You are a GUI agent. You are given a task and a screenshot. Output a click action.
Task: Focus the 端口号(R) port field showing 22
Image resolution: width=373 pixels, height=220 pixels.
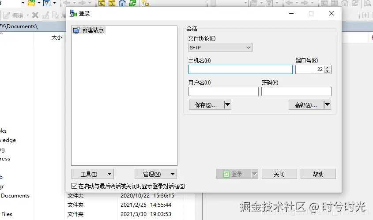(x=310, y=69)
